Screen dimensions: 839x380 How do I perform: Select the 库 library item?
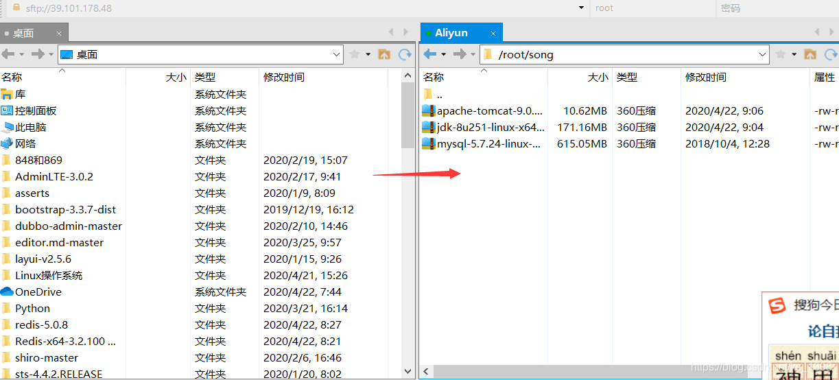(21, 94)
